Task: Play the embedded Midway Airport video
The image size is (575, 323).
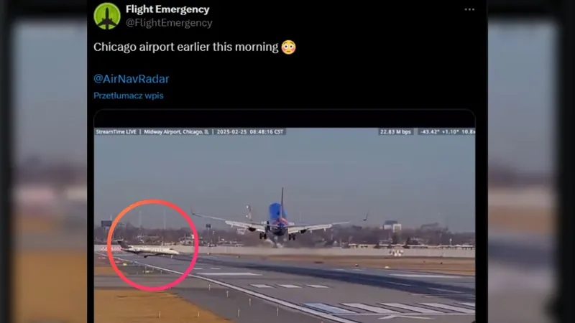Action: coord(285,225)
